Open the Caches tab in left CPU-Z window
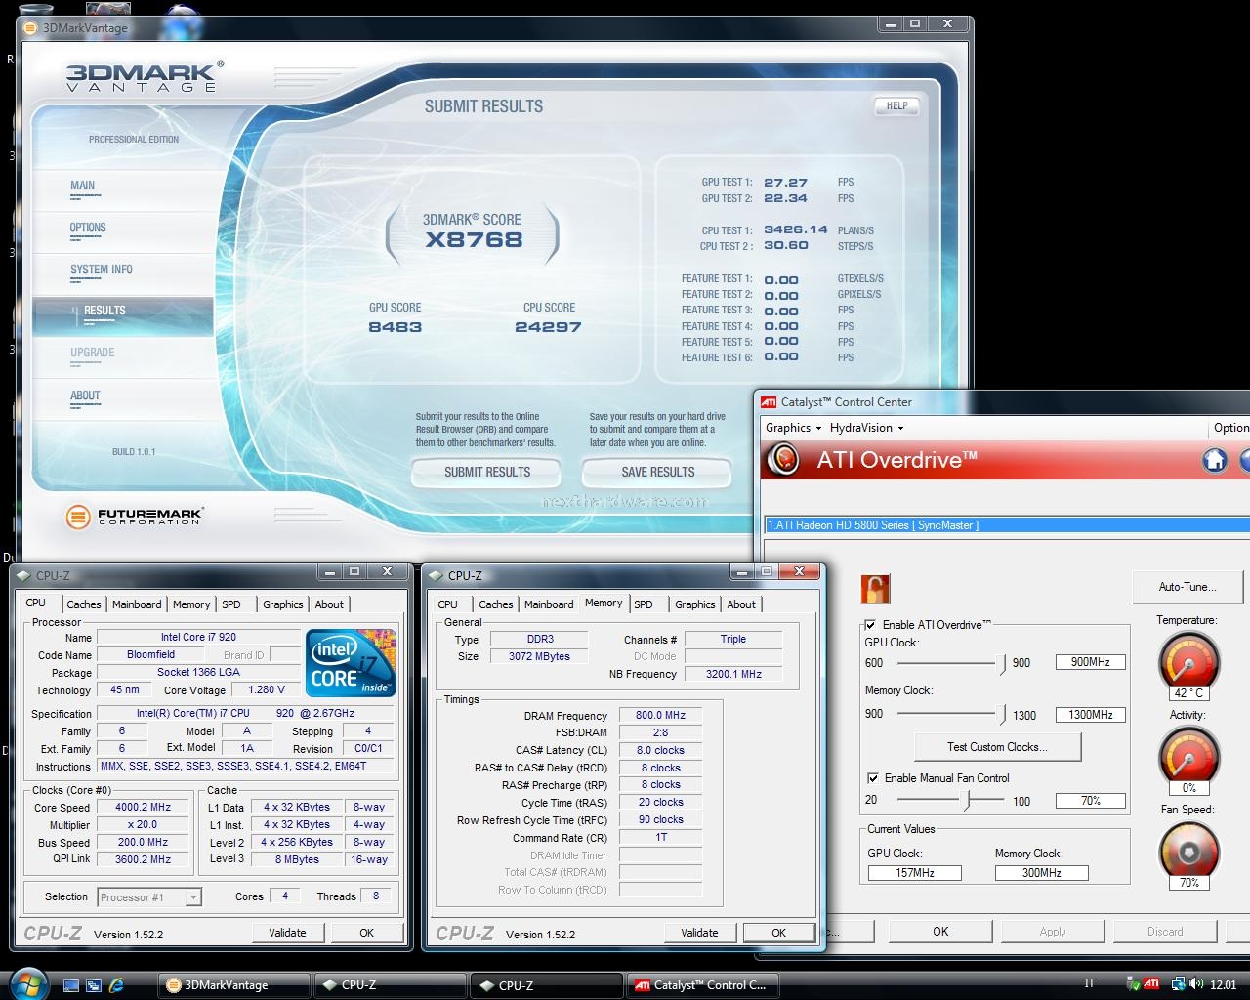The image size is (1250, 1000). pos(84,604)
